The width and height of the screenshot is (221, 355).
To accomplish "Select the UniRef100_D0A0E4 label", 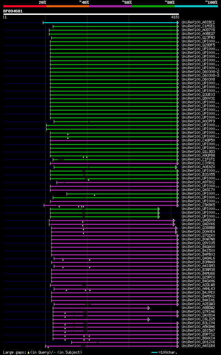I will (198, 231).
